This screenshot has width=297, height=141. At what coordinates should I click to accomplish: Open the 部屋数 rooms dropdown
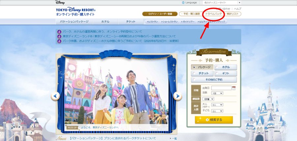tap(208, 99)
